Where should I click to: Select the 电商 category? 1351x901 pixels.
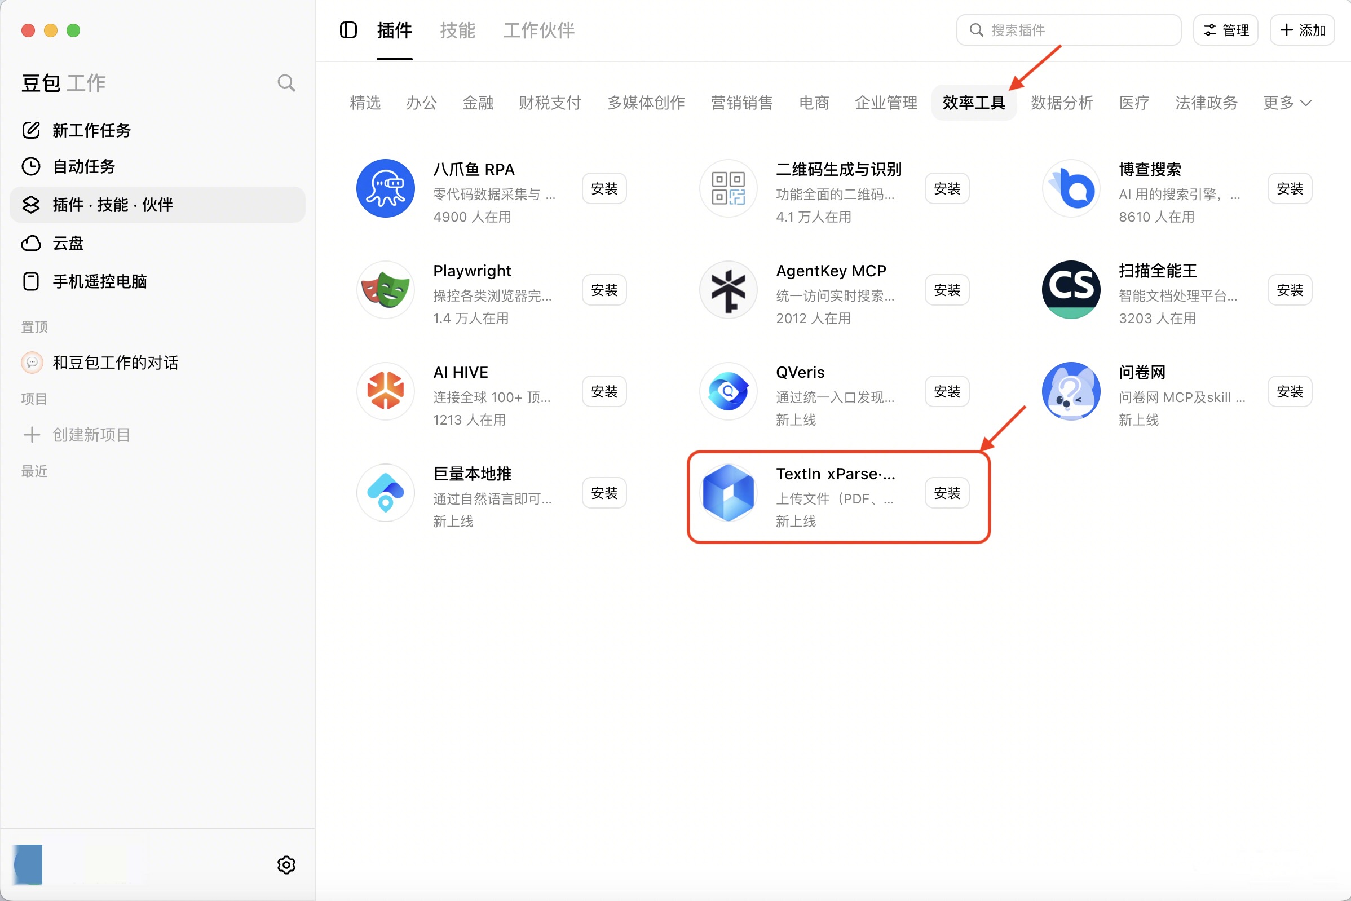[814, 103]
